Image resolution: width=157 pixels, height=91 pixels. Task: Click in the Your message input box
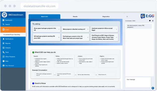pos(138,82)
